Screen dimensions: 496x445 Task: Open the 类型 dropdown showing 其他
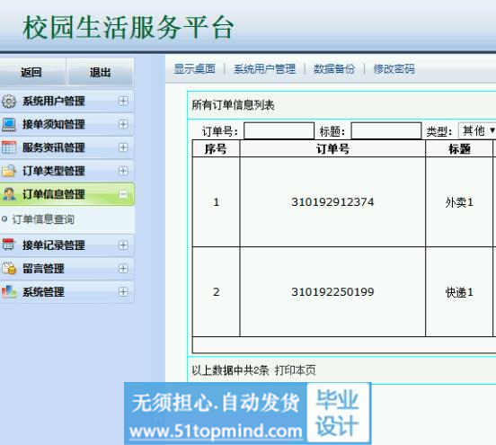tap(477, 130)
